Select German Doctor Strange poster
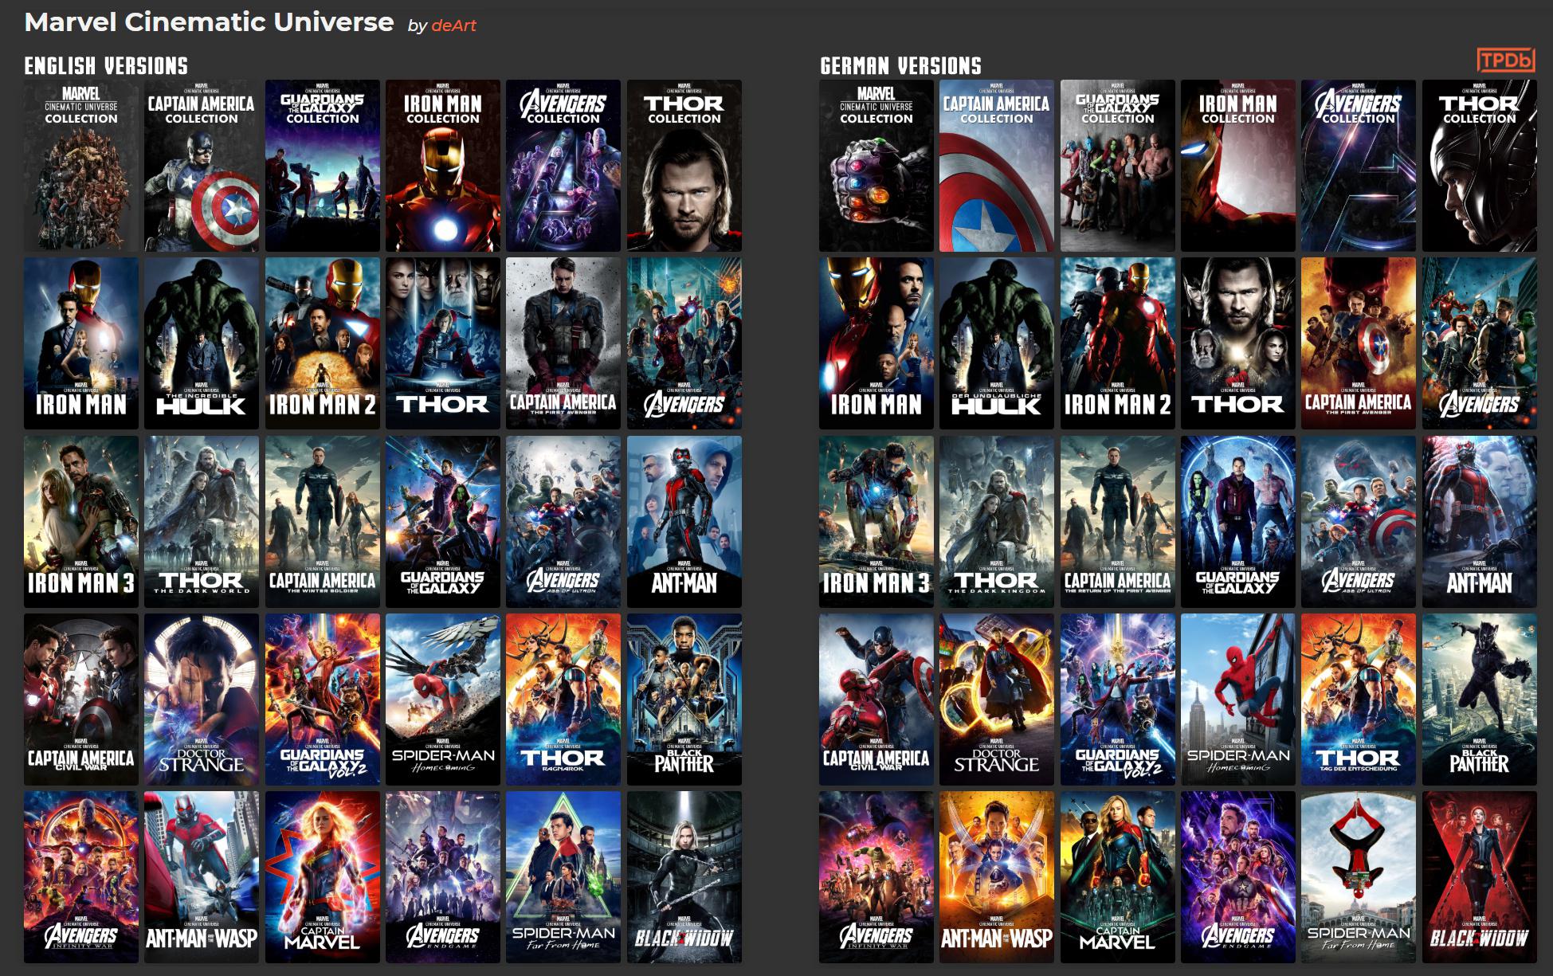The width and height of the screenshot is (1553, 976). click(997, 700)
